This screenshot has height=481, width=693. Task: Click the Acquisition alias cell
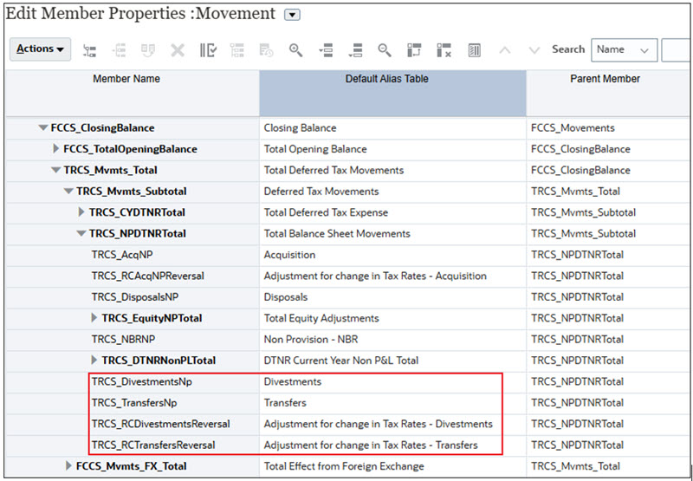(393, 255)
